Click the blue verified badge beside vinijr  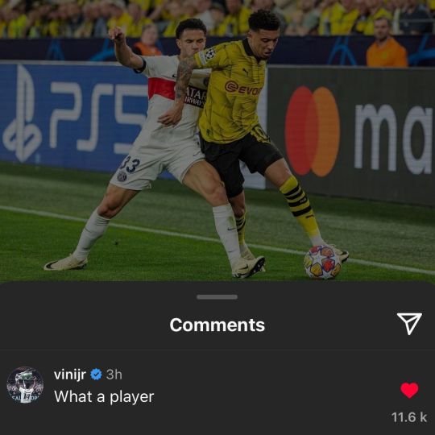point(96,375)
